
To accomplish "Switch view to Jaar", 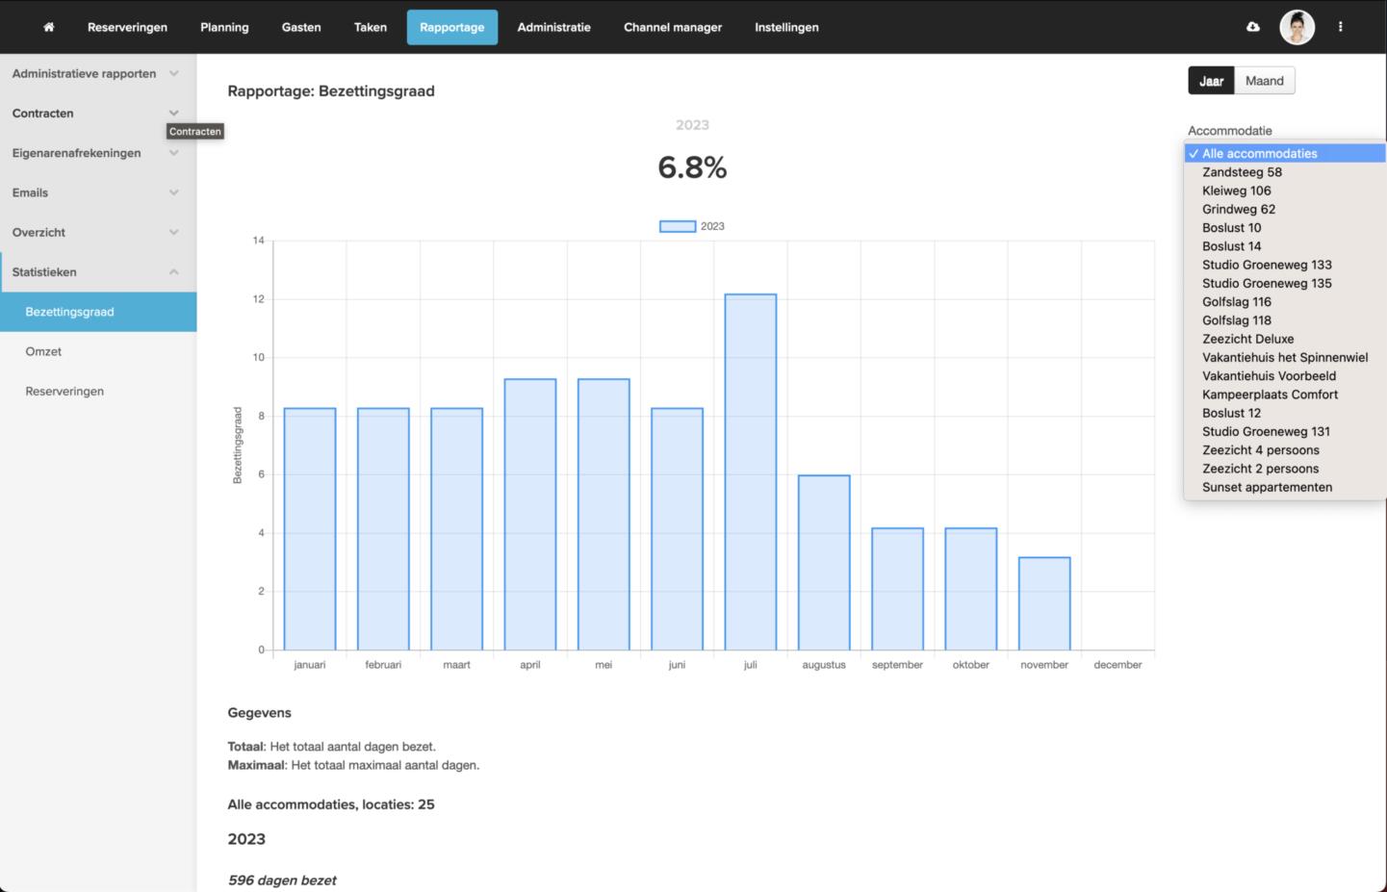I will 1211,81.
